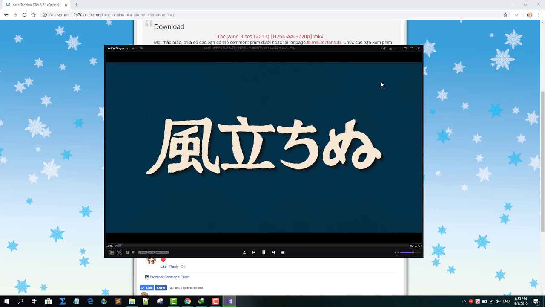This screenshot has height=307, width=545.
Task: Click the Not secure site info indicator
Action: pyautogui.click(x=56, y=15)
